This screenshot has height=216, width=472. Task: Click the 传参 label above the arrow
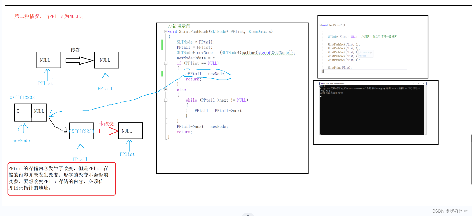coord(75,50)
